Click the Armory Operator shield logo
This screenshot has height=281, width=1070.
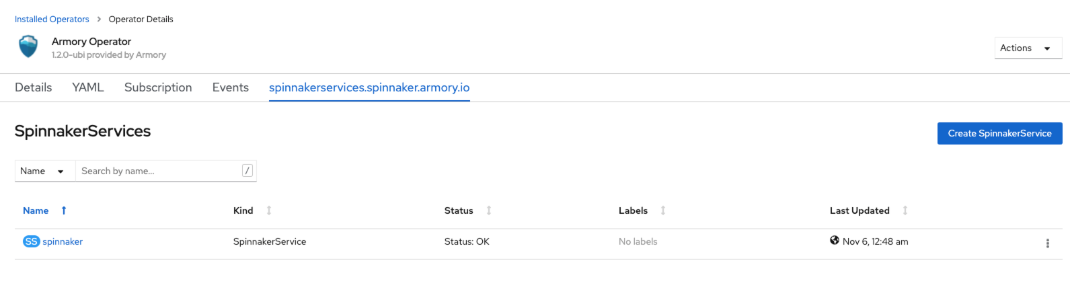point(28,47)
